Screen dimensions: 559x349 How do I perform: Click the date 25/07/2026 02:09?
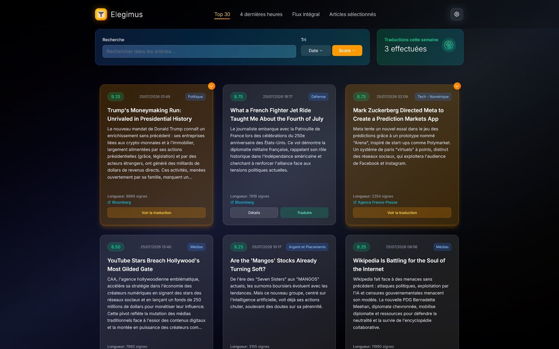pos(392,97)
